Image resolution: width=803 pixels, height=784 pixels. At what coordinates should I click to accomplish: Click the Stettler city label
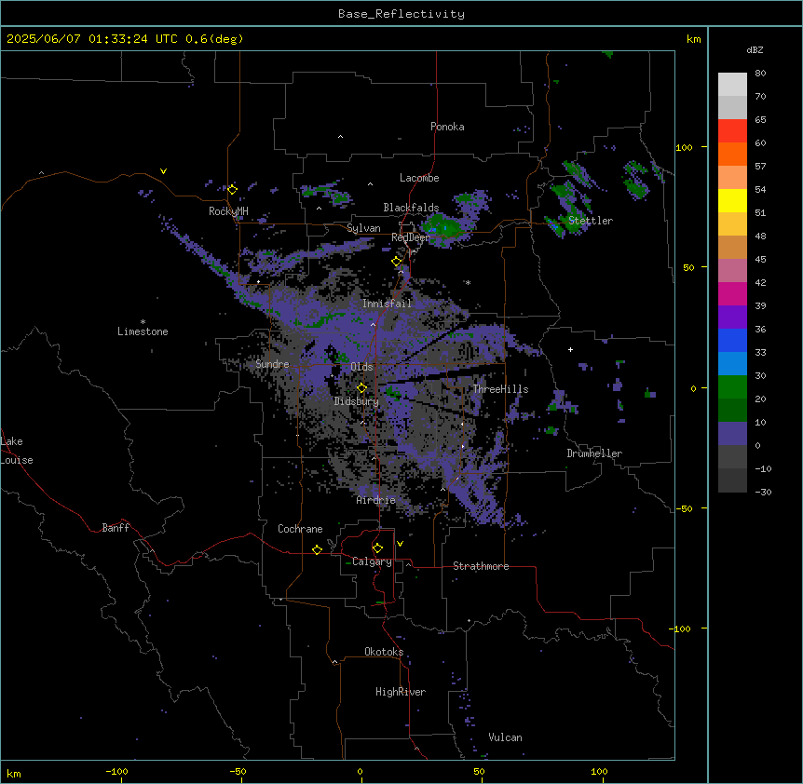pos(591,221)
